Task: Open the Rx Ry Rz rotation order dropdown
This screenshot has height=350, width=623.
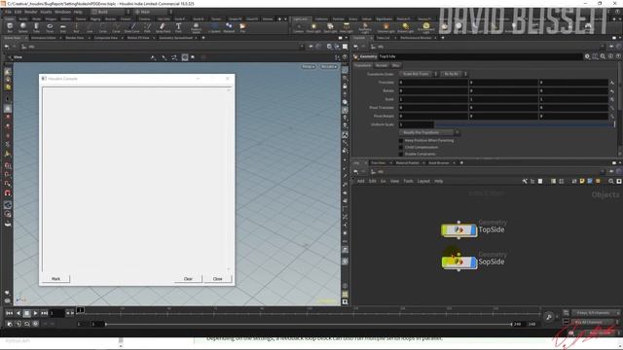Action: [454, 74]
